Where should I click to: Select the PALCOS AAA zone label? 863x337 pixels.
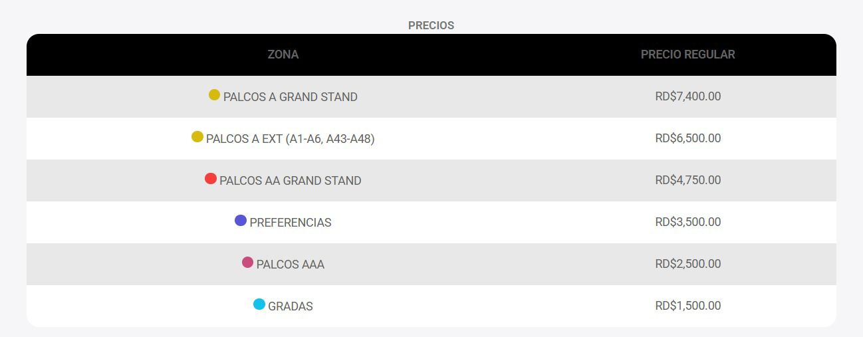(x=290, y=265)
